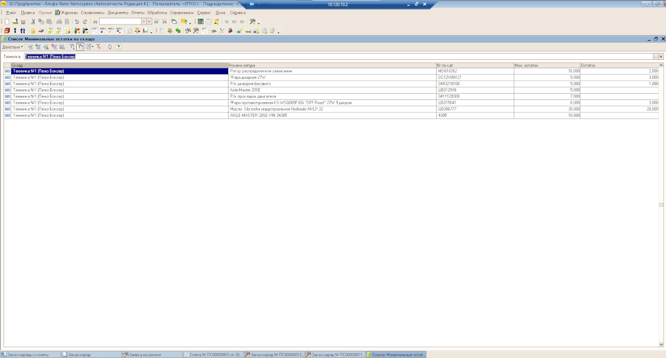Open filter history dropdown arrow

pos(92,47)
